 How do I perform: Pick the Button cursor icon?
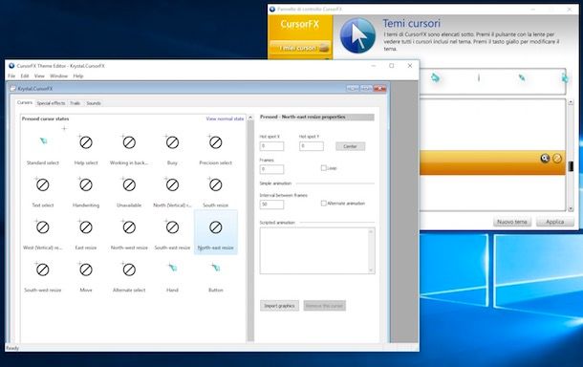[216, 268]
